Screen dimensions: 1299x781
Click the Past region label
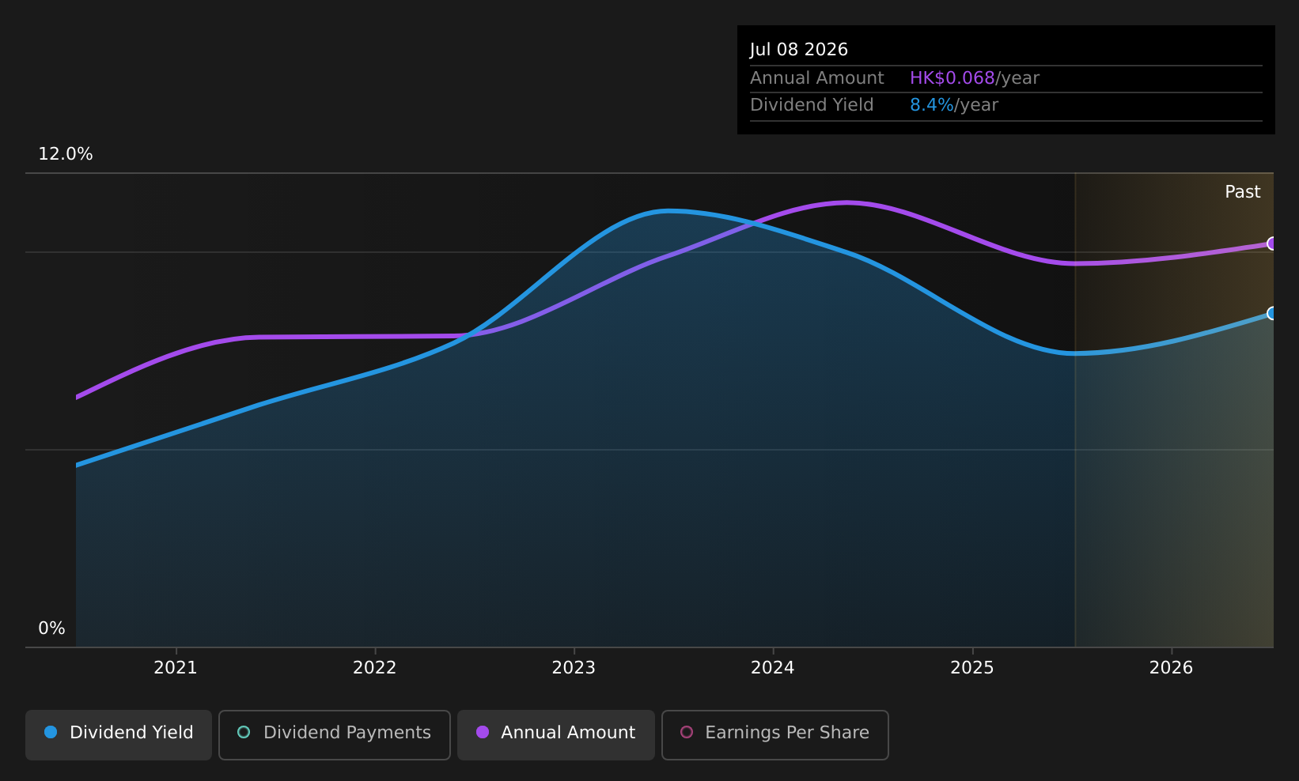1243,192
